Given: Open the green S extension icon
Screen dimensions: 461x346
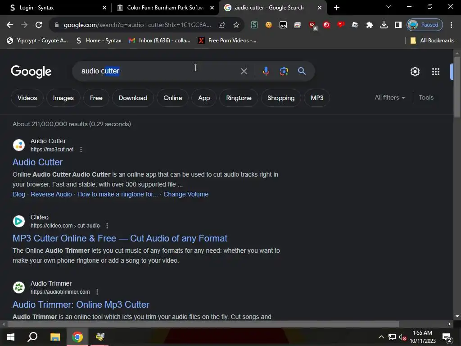Looking at the screenshot, I should pos(254,25).
